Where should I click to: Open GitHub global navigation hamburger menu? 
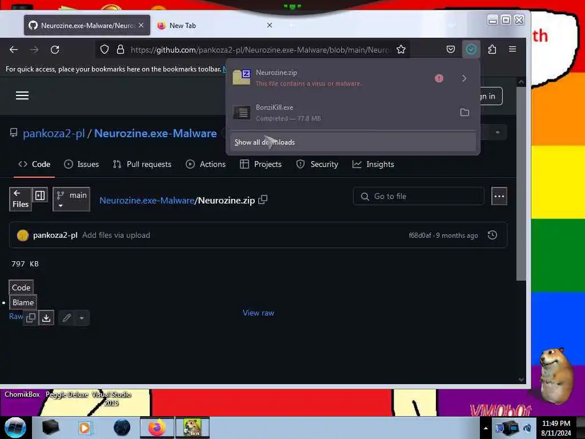[22, 95]
